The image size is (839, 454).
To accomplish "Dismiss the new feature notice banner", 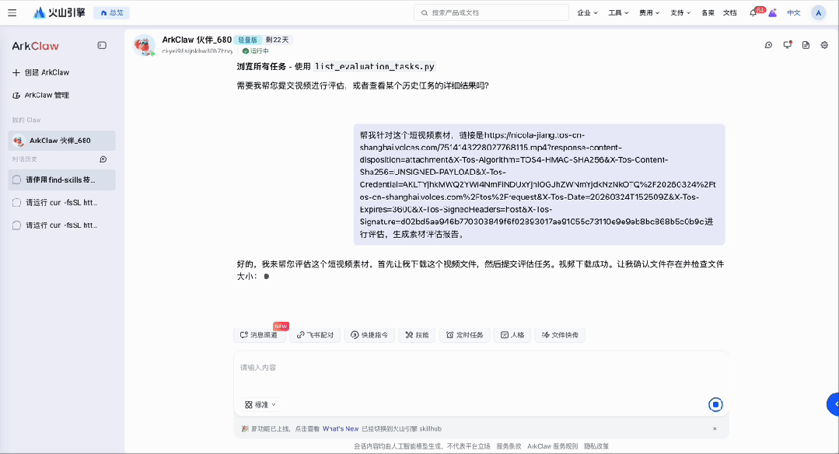I will pos(715,429).
